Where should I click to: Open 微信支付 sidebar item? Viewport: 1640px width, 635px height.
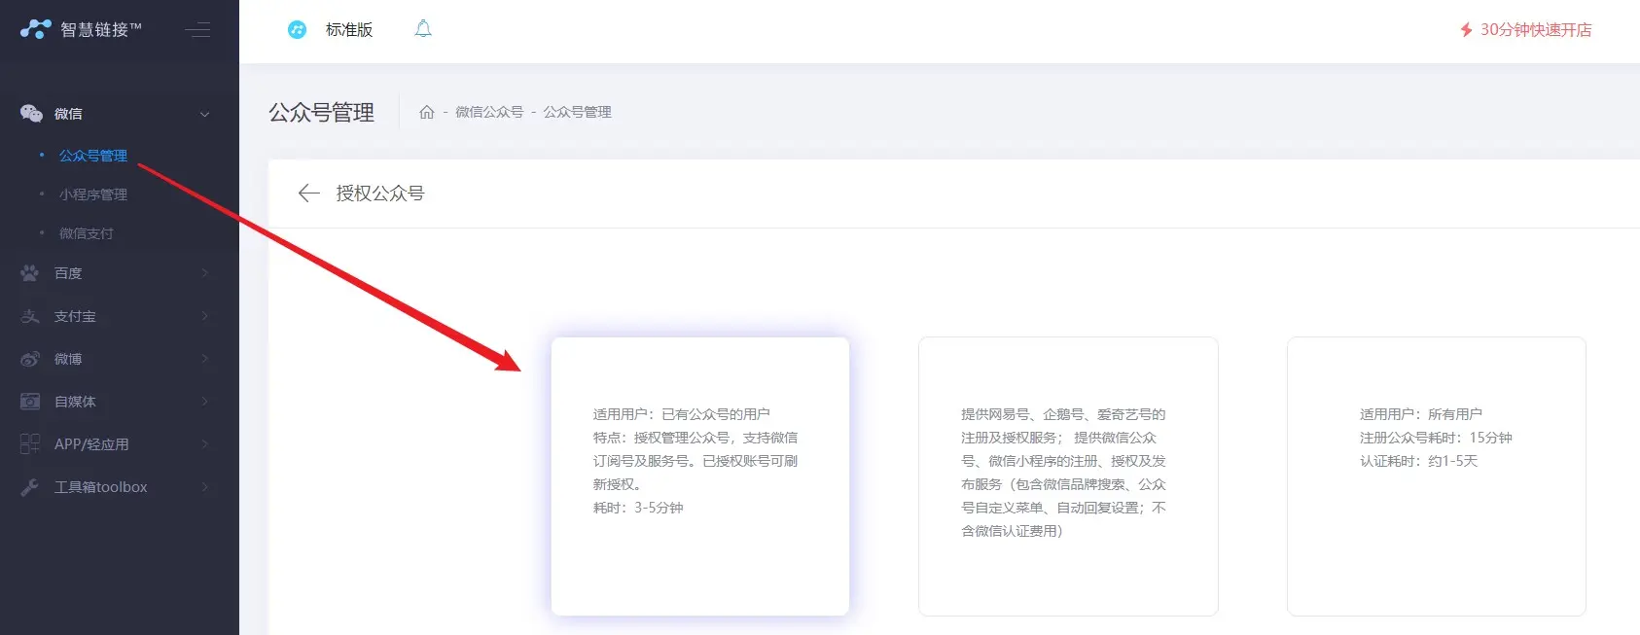(x=87, y=233)
